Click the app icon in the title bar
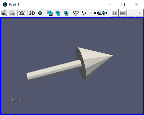 point(5,4)
